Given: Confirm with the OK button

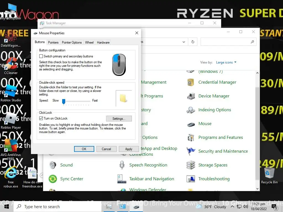Looking at the screenshot, I should pyautogui.click(x=84, y=149).
